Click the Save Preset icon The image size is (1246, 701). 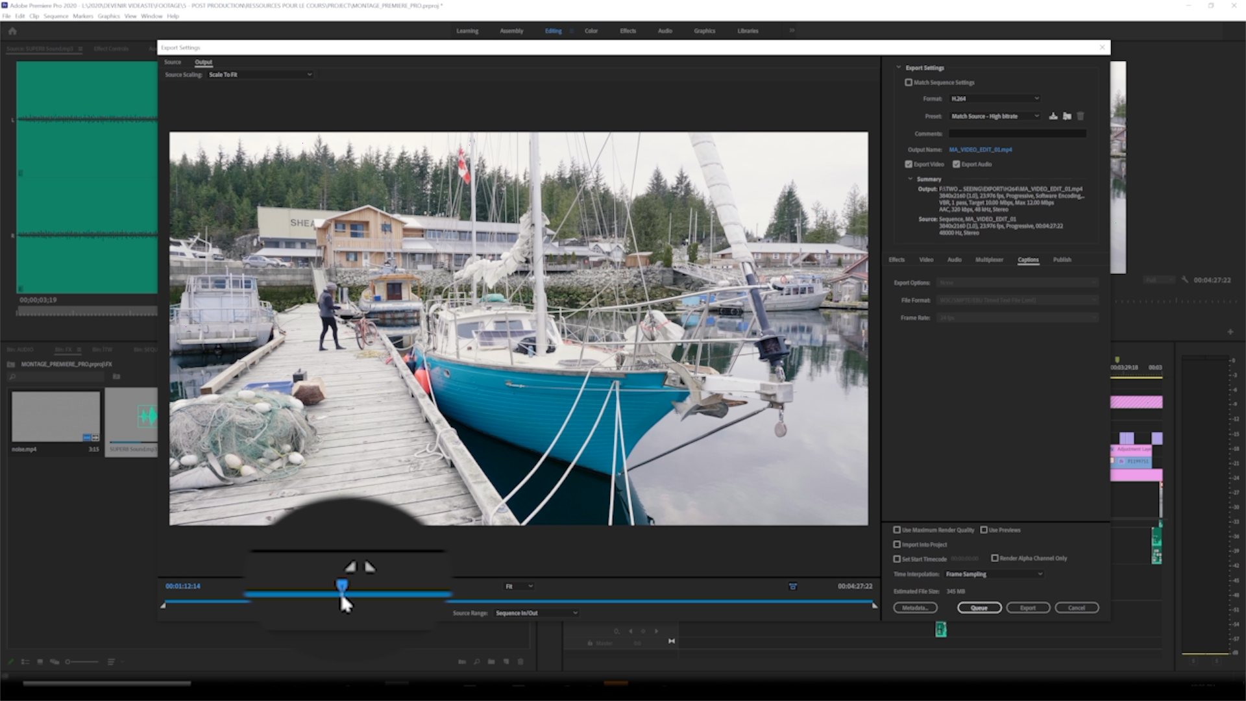tap(1053, 116)
